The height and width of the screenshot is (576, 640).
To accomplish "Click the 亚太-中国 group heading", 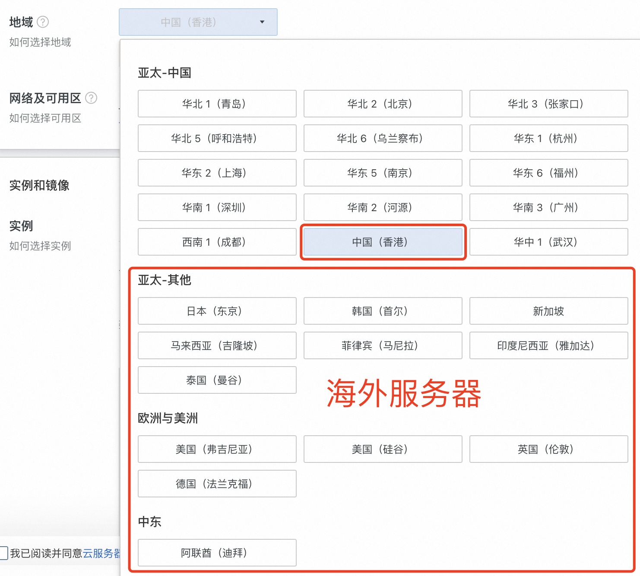I will pyautogui.click(x=165, y=73).
